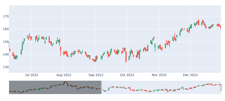Click the 160 y-axis tick label
Image resolution: width=225 pixels, height=101 pixels.
pos(6,29)
